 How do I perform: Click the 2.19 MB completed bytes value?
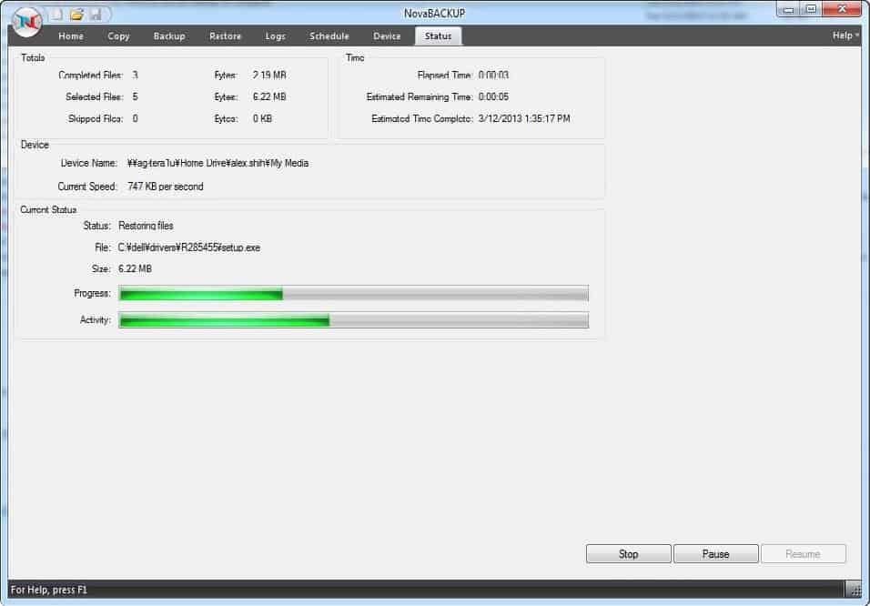[269, 75]
